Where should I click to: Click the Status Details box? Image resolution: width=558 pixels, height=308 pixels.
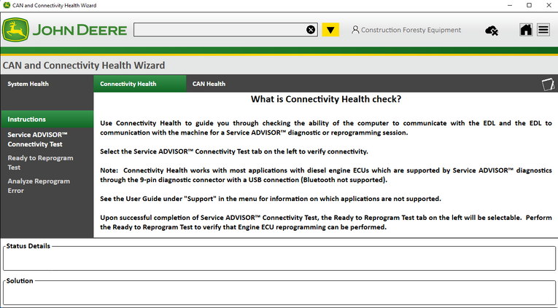[x=279, y=258]
